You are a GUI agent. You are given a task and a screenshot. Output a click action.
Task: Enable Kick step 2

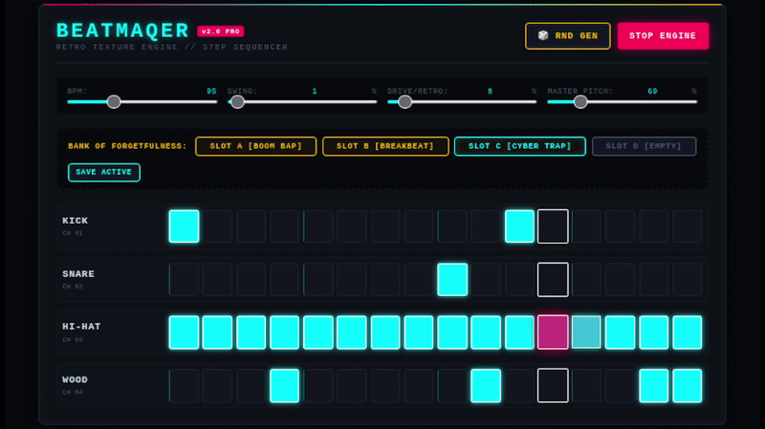[x=218, y=226]
